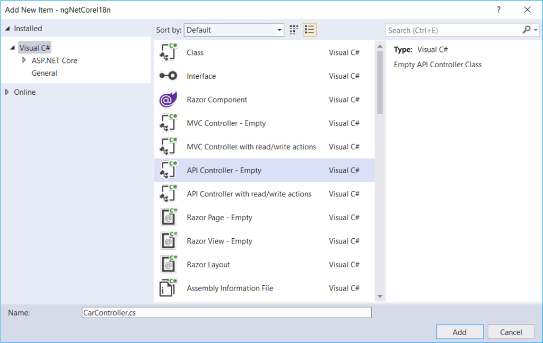The width and height of the screenshot is (543, 343).
Task: Select the Razor View - Empty icon
Action: 168,241
